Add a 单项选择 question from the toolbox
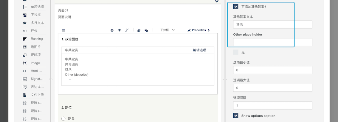The height and width of the screenshot is (122, 338). coord(33,7)
